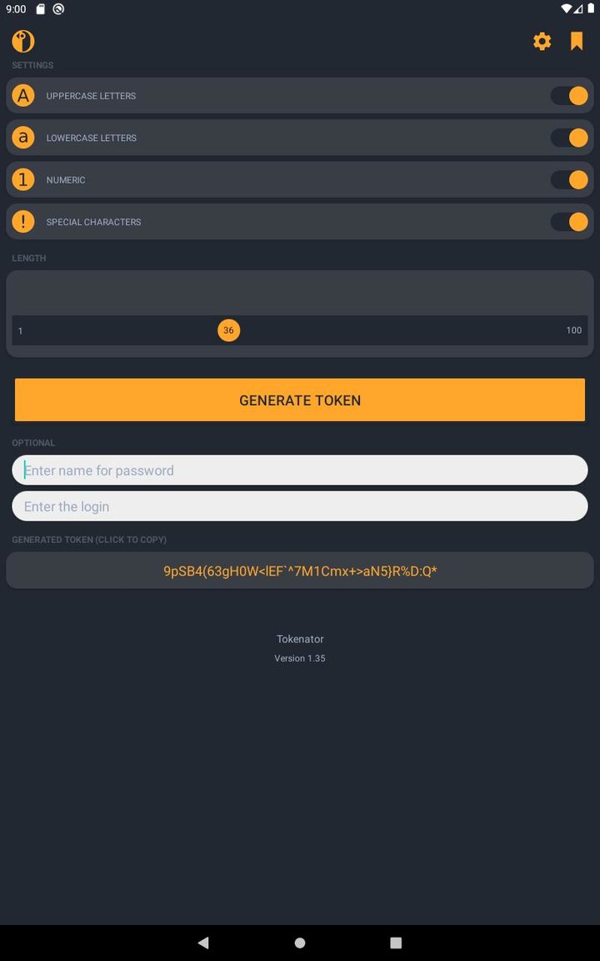Open recent apps square button
Viewport: 600px width, 961px height.
point(396,943)
